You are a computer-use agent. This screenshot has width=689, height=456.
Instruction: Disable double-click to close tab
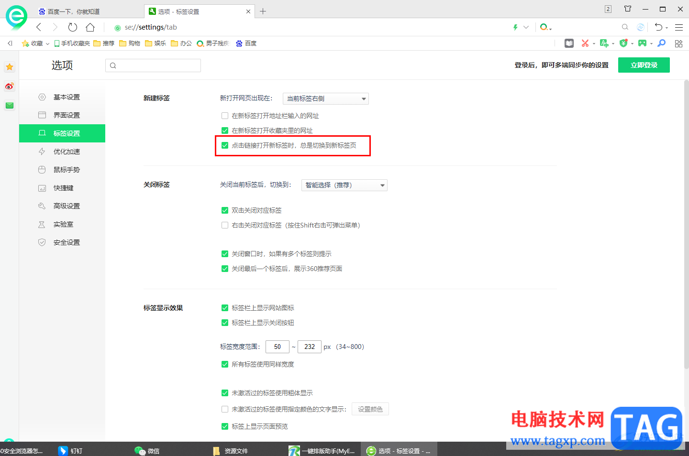point(225,210)
